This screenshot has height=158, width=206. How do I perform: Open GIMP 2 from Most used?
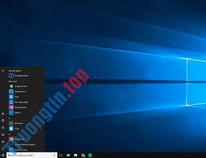tap(25, 113)
